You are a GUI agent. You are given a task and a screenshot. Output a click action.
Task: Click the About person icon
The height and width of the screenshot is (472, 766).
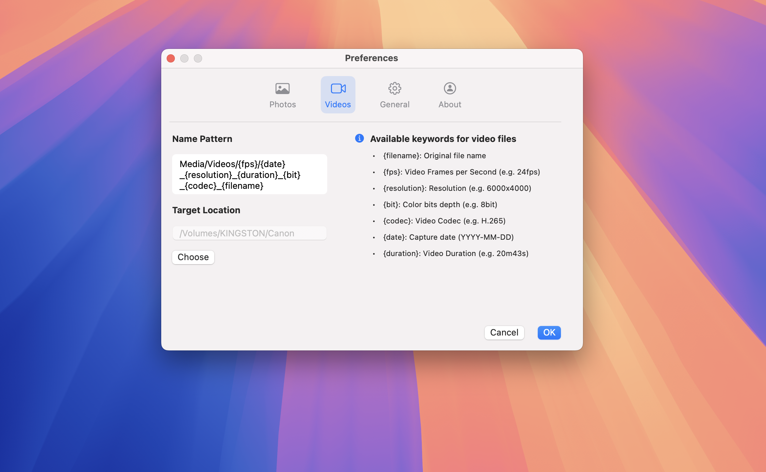pyautogui.click(x=450, y=89)
